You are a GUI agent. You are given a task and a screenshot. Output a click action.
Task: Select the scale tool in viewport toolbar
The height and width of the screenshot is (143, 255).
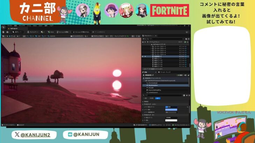click(14, 36)
